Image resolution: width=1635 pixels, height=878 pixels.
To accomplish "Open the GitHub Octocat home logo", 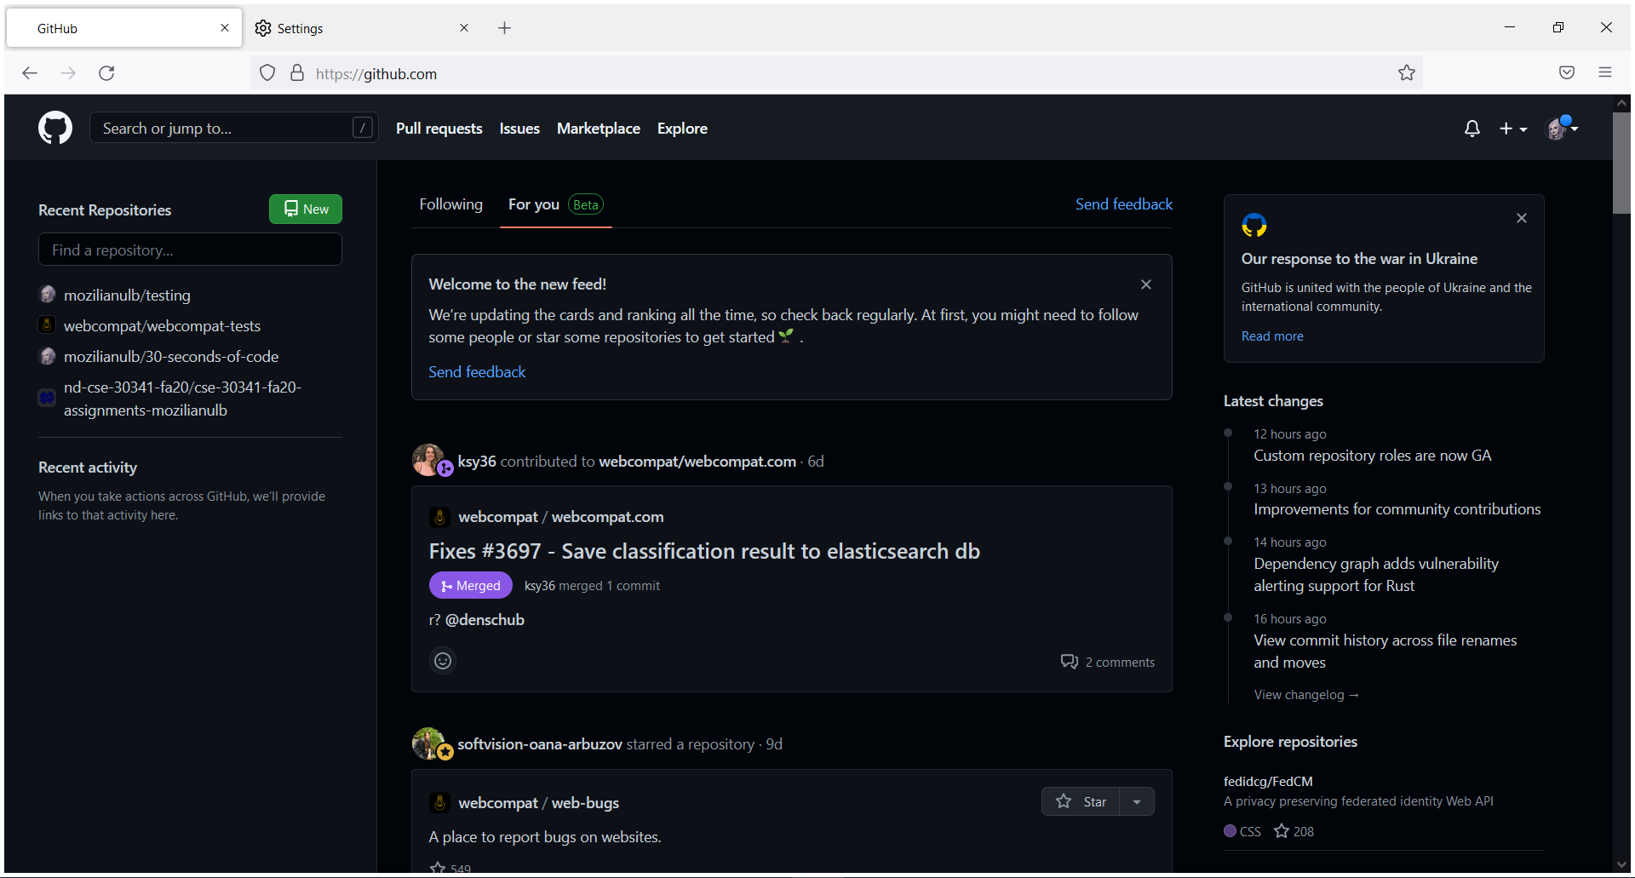I will click(55, 128).
